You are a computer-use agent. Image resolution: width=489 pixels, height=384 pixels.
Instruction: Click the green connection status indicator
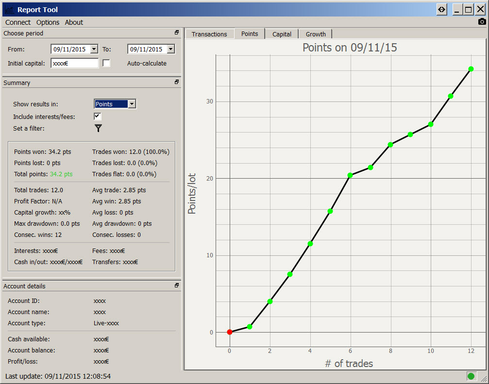[x=471, y=376]
